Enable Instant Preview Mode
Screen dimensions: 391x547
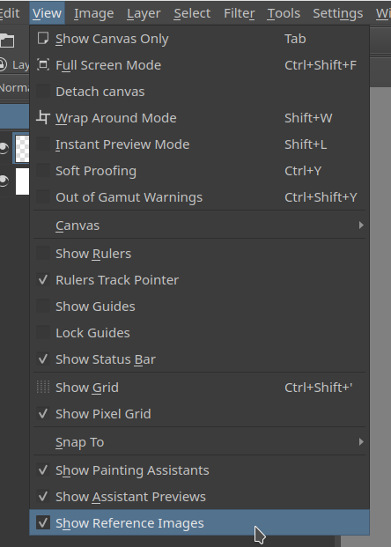tap(43, 144)
